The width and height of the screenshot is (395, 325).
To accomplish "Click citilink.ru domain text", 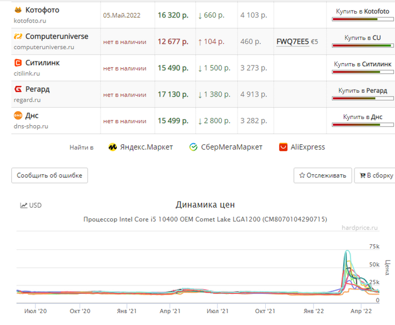I will [x=27, y=73].
